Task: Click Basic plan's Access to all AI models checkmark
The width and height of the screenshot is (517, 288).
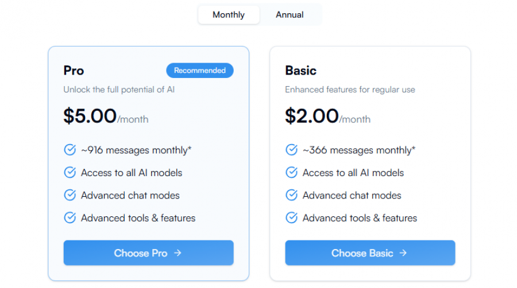Action: point(291,173)
